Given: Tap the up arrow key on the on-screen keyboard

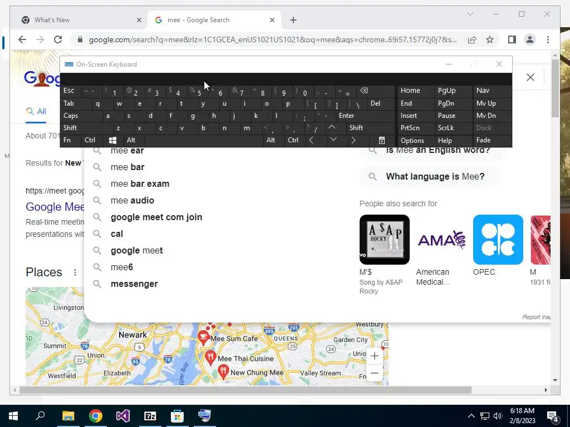Looking at the screenshot, I should (x=332, y=128).
